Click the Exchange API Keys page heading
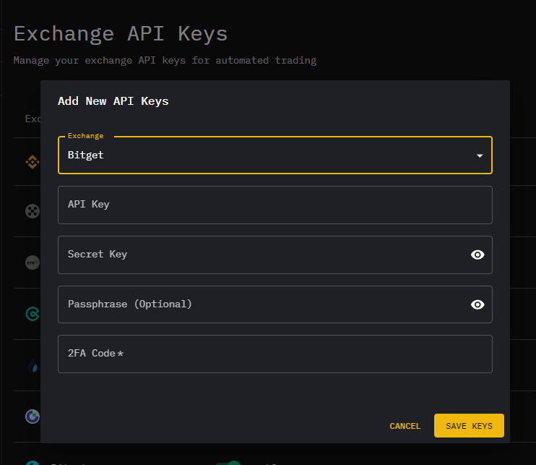The height and width of the screenshot is (465, 536). (121, 33)
